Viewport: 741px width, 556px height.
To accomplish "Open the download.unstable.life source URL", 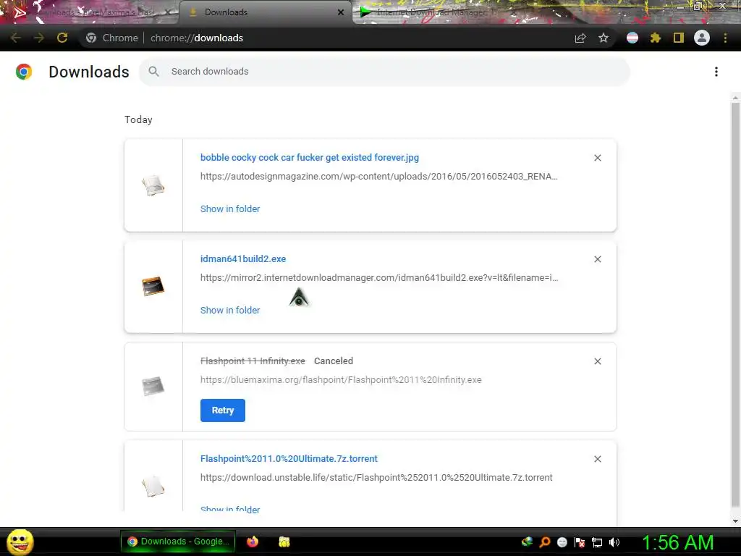I will (376, 478).
